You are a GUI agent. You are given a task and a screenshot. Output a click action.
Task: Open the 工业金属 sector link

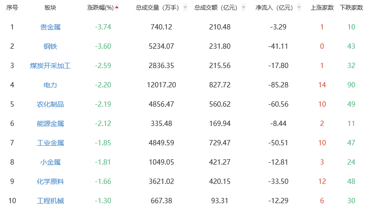pos(50,143)
